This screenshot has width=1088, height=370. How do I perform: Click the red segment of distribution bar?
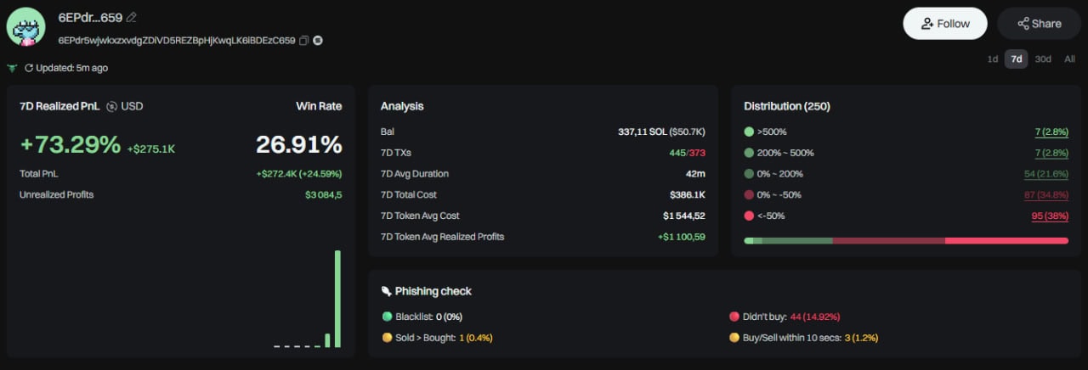[x=1006, y=241]
